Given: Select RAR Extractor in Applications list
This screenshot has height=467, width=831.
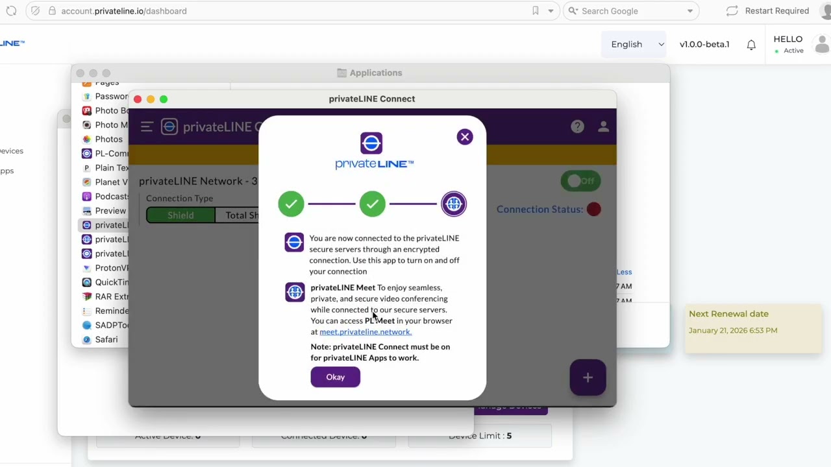Looking at the screenshot, I should (x=105, y=296).
